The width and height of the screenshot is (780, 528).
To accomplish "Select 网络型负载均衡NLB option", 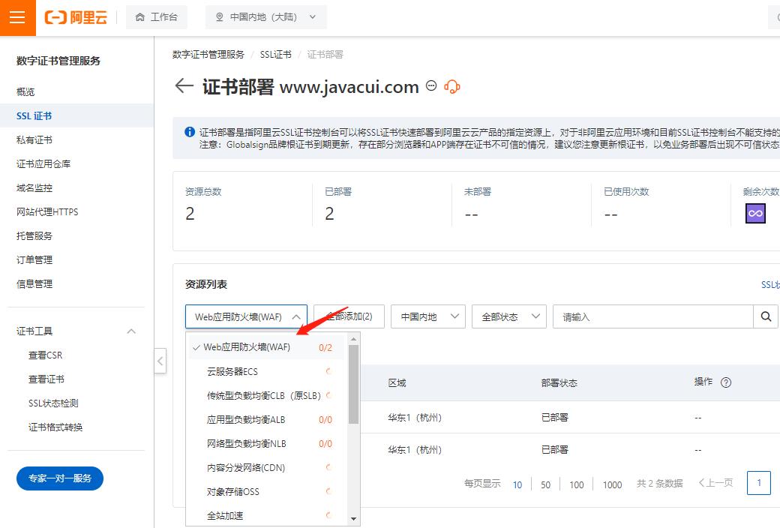I will click(265, 443).
